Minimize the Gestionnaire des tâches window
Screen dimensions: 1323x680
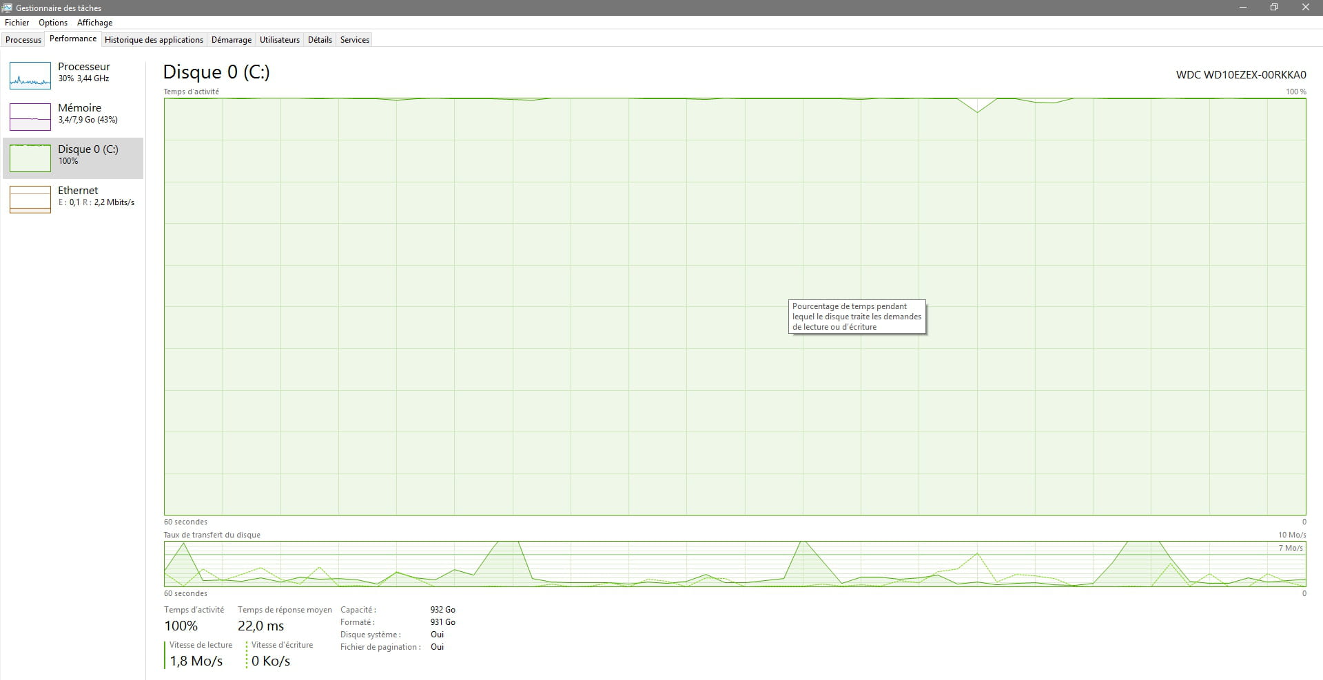point(1243,8)
